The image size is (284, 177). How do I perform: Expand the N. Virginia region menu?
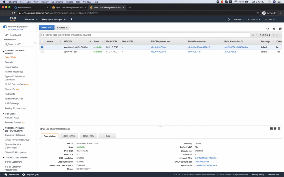pyautogui.click(x=253, y=19)
